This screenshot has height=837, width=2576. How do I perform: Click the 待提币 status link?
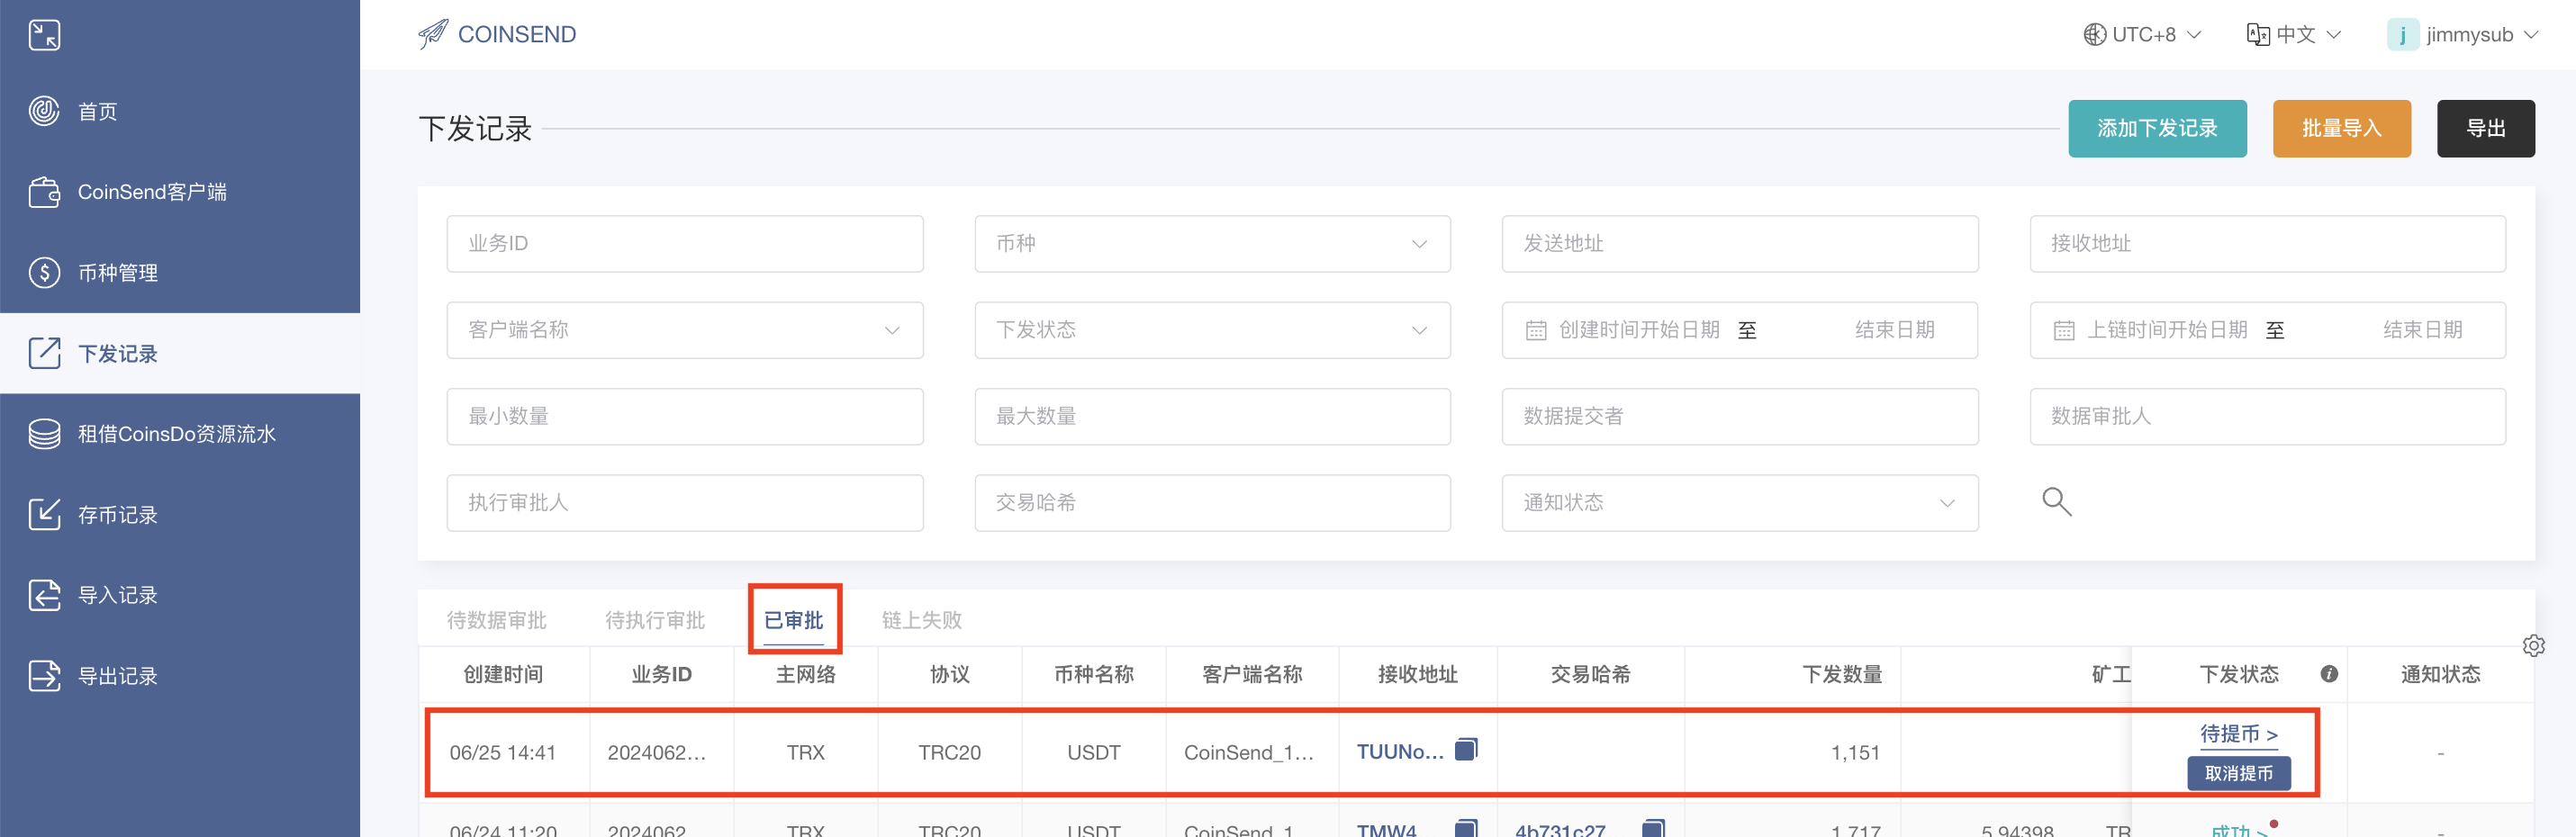[x=2238, y=734]
